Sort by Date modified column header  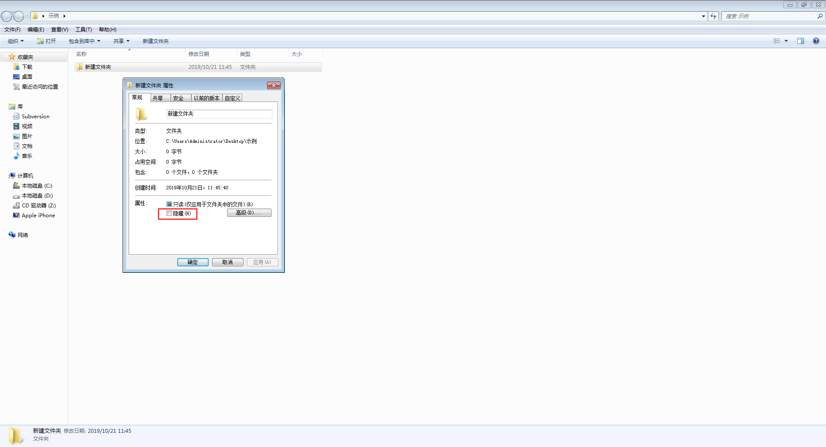[211, 54]
